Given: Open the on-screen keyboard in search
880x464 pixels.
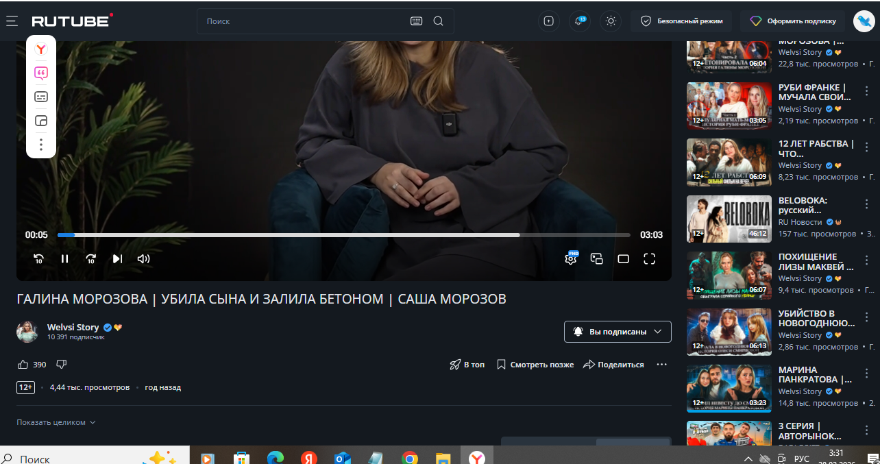Looking at the screenshot, I should tap(417, 21).
